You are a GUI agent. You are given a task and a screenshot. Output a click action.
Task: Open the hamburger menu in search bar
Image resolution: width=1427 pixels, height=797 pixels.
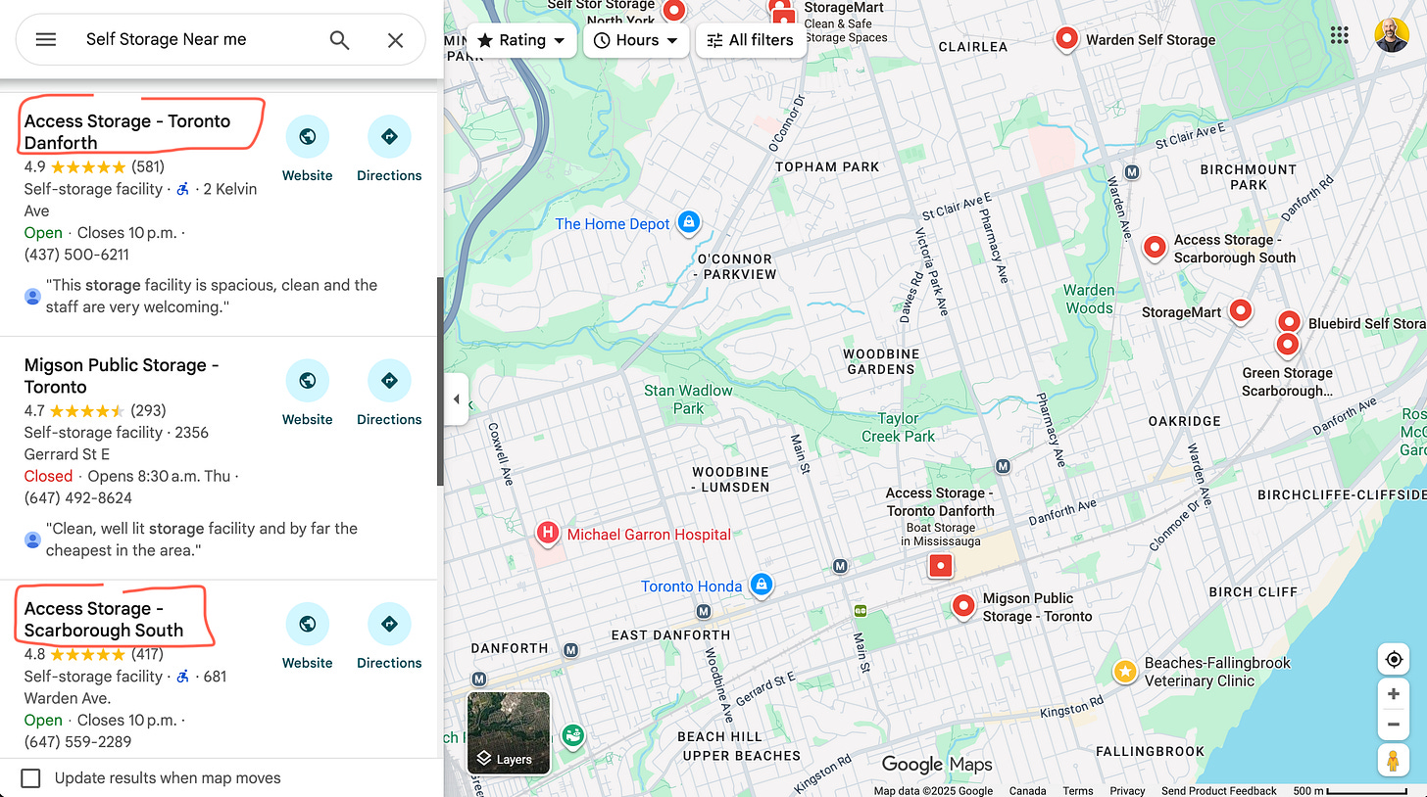46,40
